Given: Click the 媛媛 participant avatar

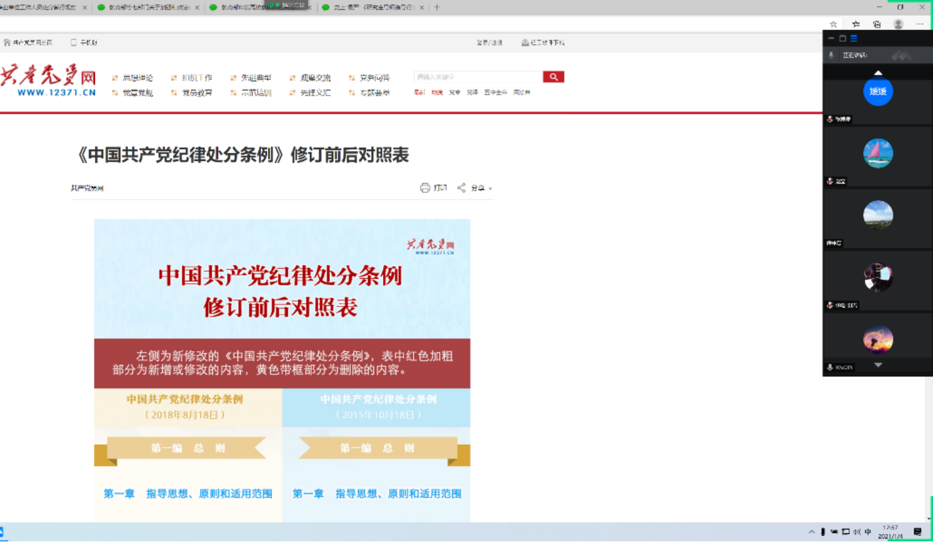Looking at the screenshot, I should click(x=878, y=92).
